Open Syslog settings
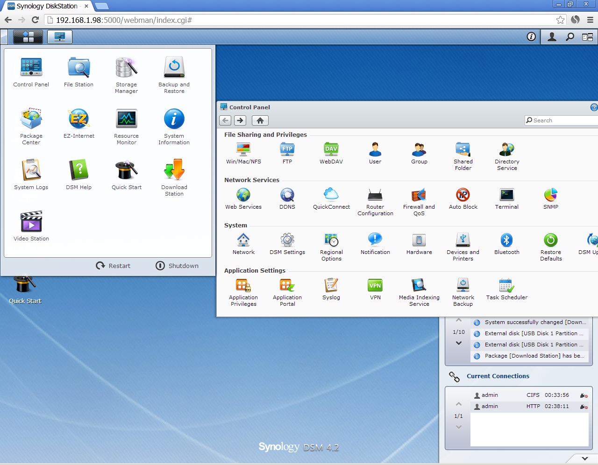598x465 pixels. (x=331, y=289)
